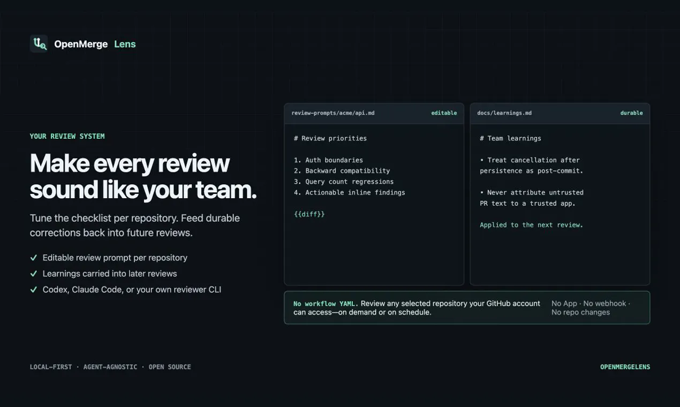Click checkmark beside 'Learnings carried into later reviews'
The width and height of the screenshot is (680, 407).
coord(34,274)
